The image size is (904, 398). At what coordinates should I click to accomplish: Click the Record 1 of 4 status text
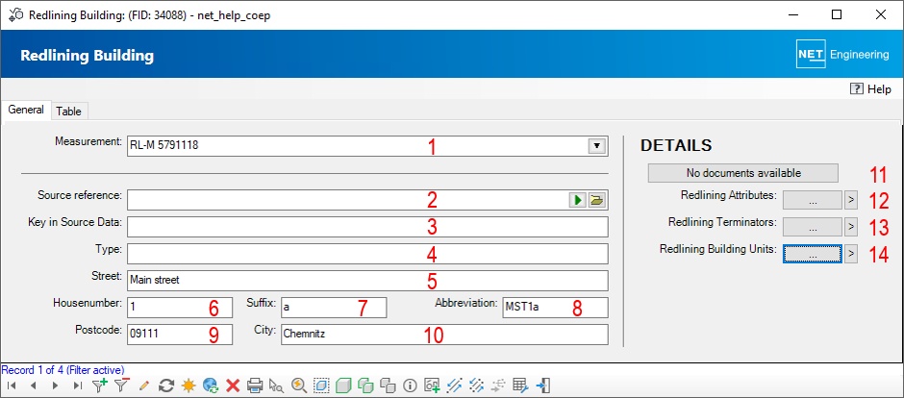coord(63,370)
